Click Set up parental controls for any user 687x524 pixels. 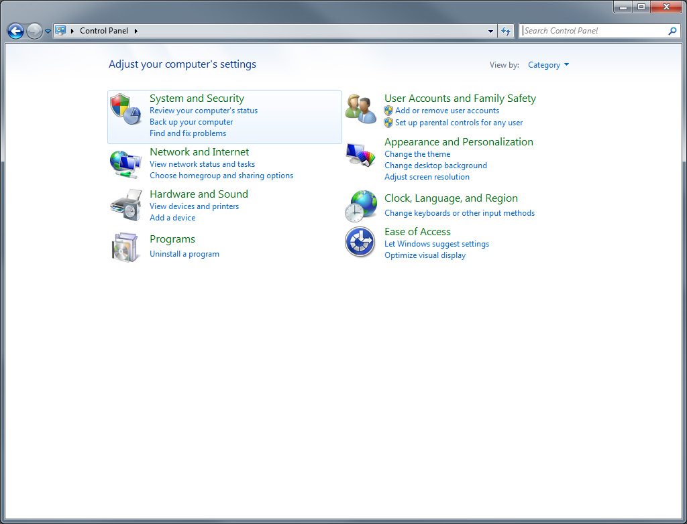(459, 123)
